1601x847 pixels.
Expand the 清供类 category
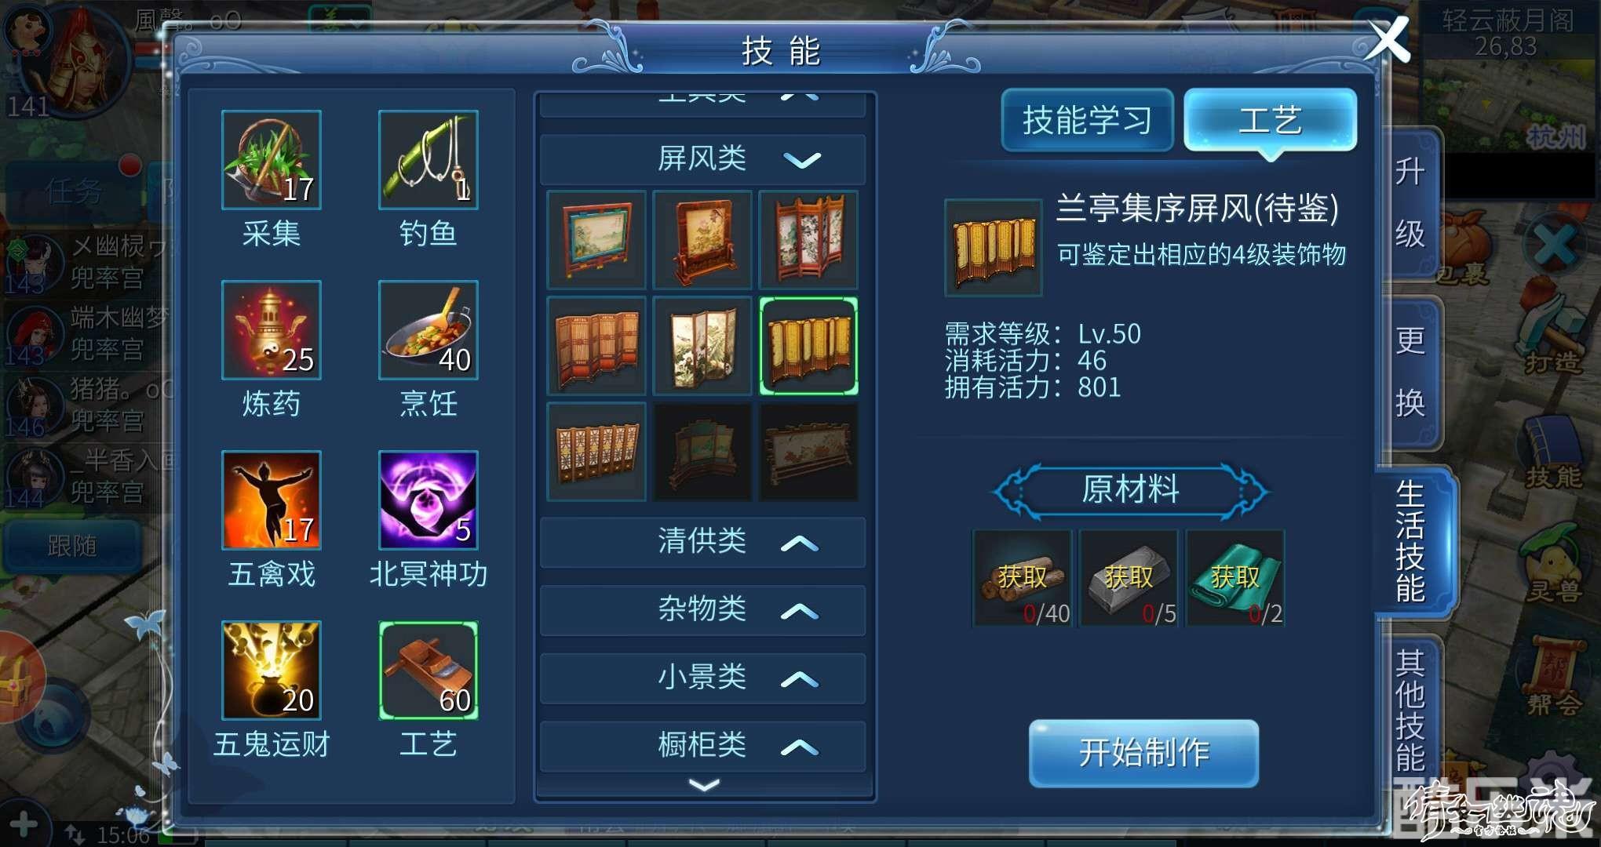[703, 541]
